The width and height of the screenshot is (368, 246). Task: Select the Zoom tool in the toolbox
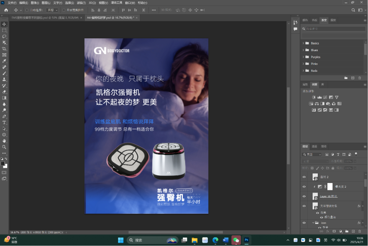[x=4, y=147]
